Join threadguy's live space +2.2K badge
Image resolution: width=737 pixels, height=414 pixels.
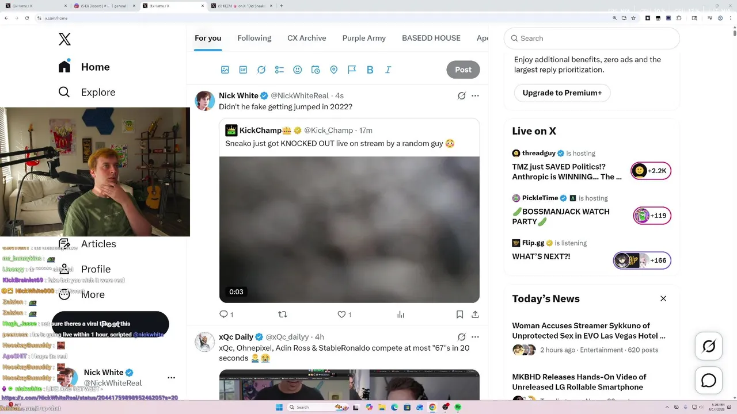click(x=651, y=171)
